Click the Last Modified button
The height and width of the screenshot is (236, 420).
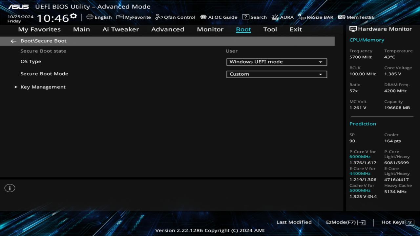point(294,222)
